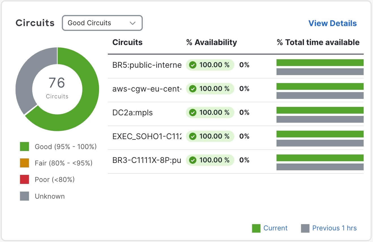The width and height of the screenshot is (373, 242).
Task: Click green checkmark icon for BR5:public-internet row
Action: pyautogui.click(x=193, y=65)
